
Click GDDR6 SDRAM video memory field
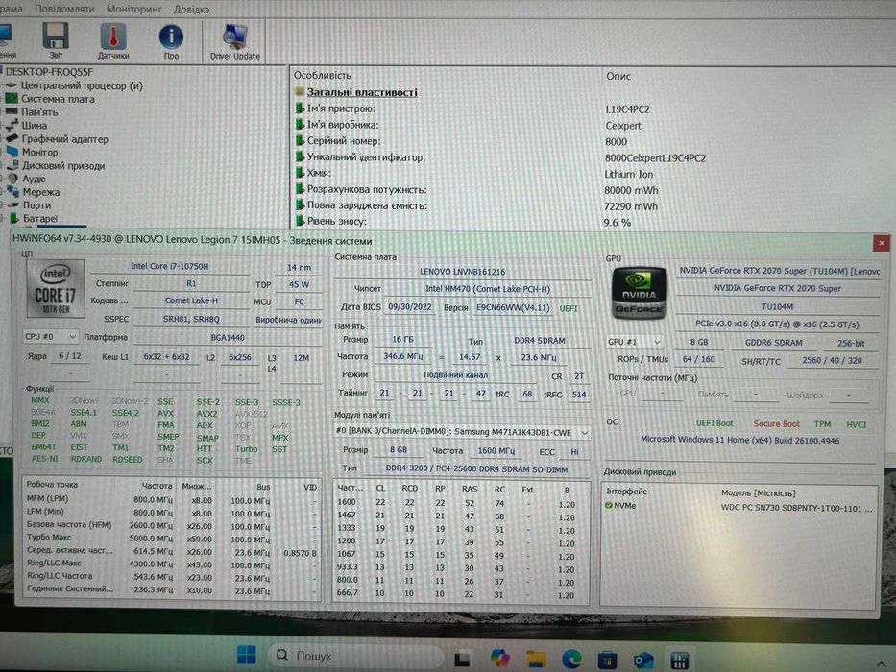coord(773,343)
